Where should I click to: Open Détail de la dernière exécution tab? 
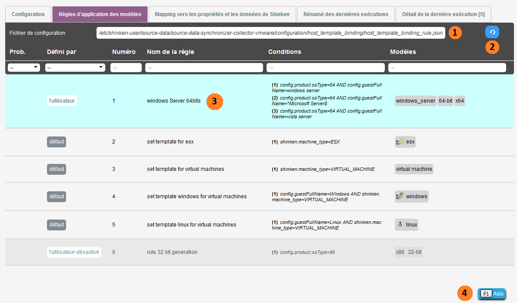click(x=443, y=14)
